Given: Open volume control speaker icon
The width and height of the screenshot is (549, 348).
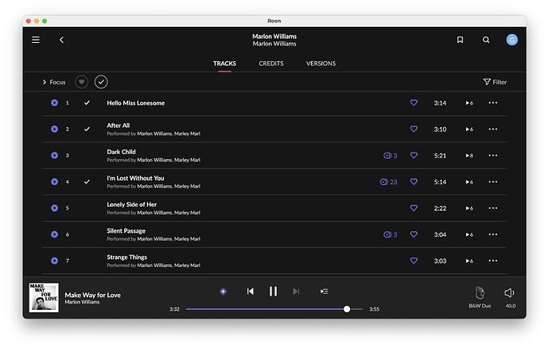Looking at the screenshot, I should point(510,292).
